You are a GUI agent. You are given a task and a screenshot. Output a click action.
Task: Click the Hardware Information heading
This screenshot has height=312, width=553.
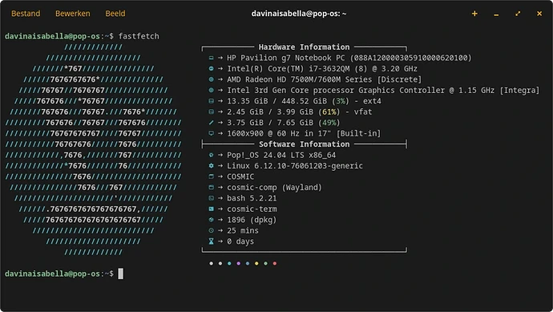coord(304,47)
